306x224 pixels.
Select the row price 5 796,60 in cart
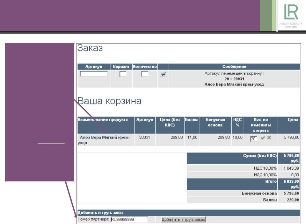pyautogui.click(x=292, y=138)
